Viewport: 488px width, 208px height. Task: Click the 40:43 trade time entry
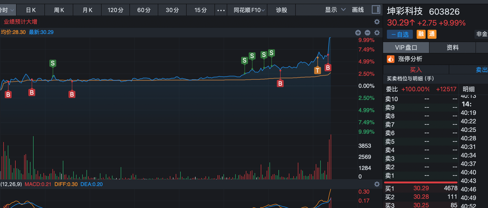[x=468, y=180]
